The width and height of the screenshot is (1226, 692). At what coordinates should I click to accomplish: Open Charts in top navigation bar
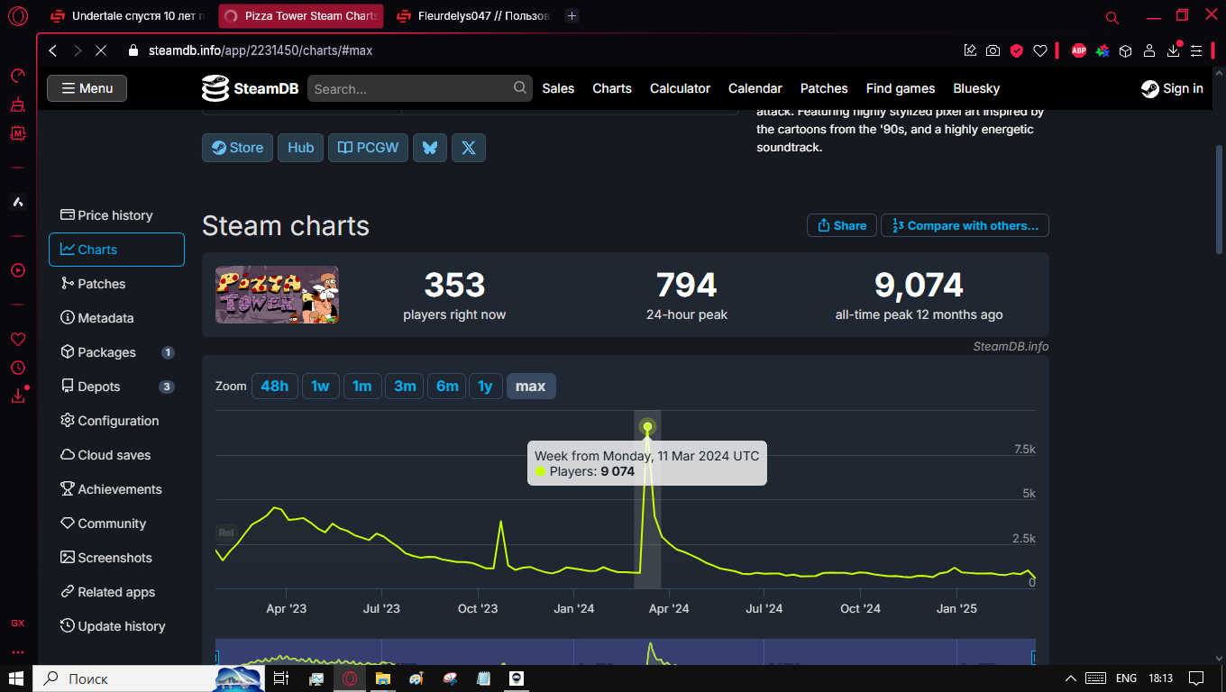(612, 88)
